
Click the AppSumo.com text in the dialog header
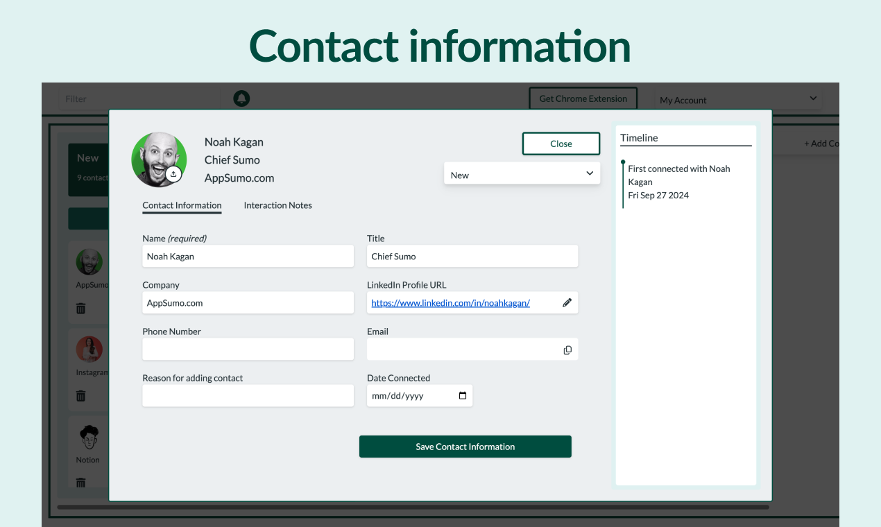(x=239, y=178)
